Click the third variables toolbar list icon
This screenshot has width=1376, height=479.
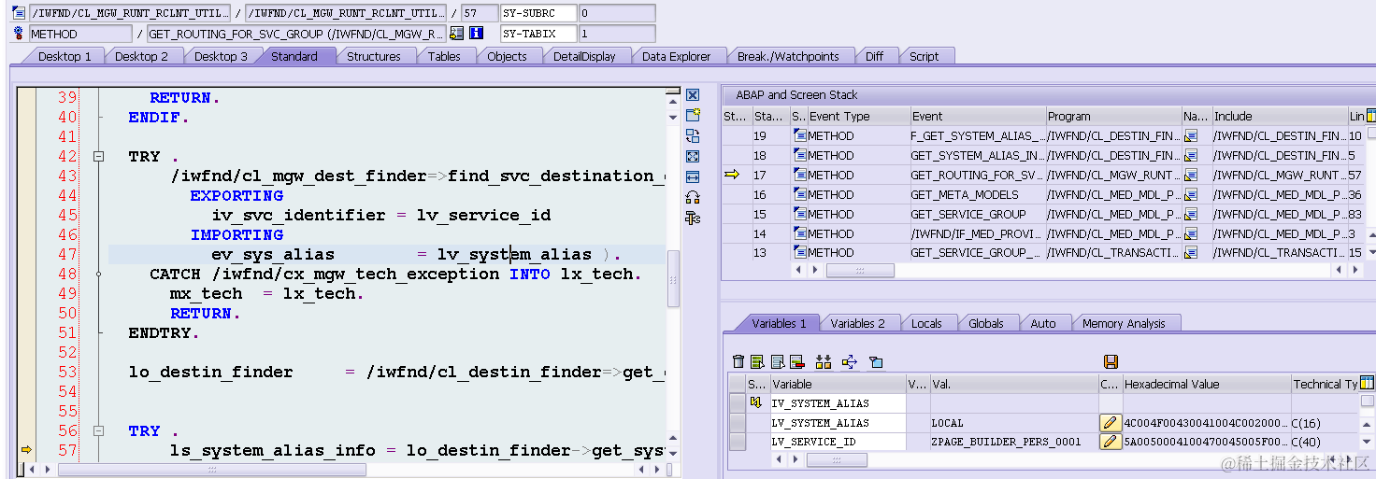click(x=777, y=362)
